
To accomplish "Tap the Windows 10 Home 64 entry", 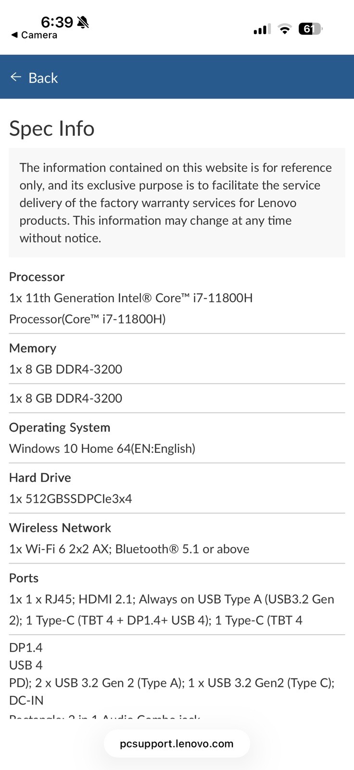I will coord(102,449).
